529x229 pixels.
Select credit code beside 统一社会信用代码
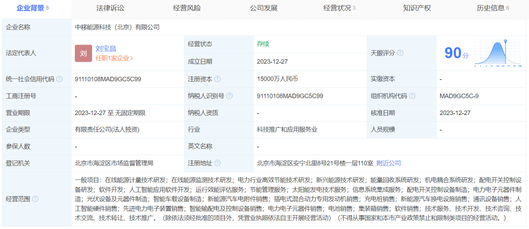(108, 79)
